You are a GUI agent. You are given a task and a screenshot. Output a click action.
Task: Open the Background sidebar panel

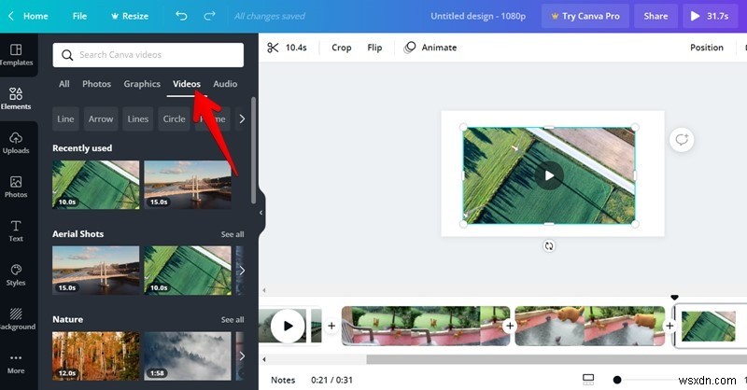click(x=17, y=319)
